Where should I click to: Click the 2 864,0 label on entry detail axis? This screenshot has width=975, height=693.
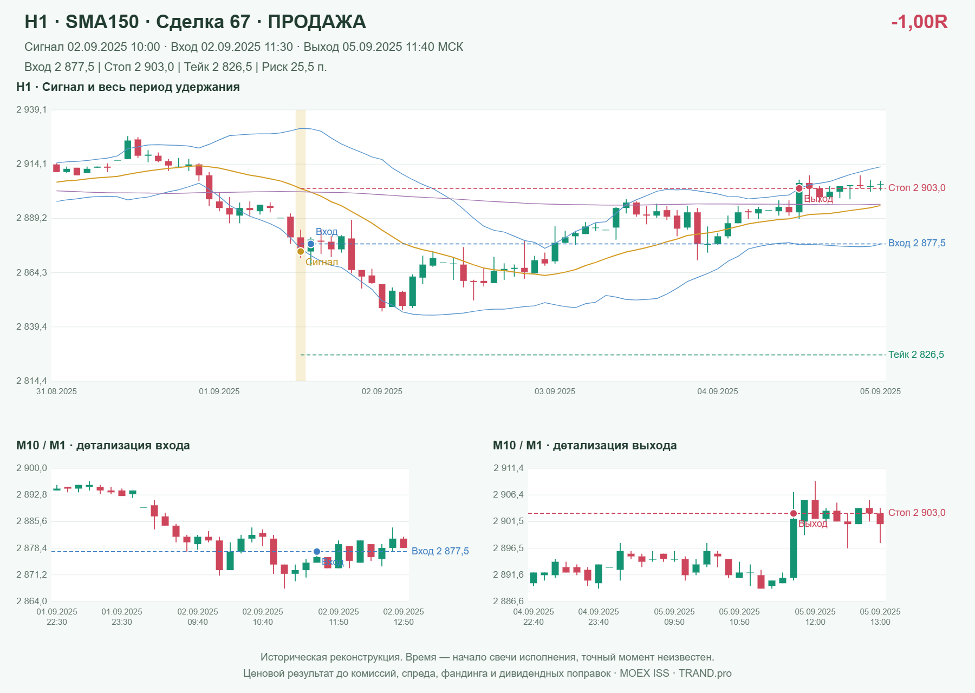31,602
